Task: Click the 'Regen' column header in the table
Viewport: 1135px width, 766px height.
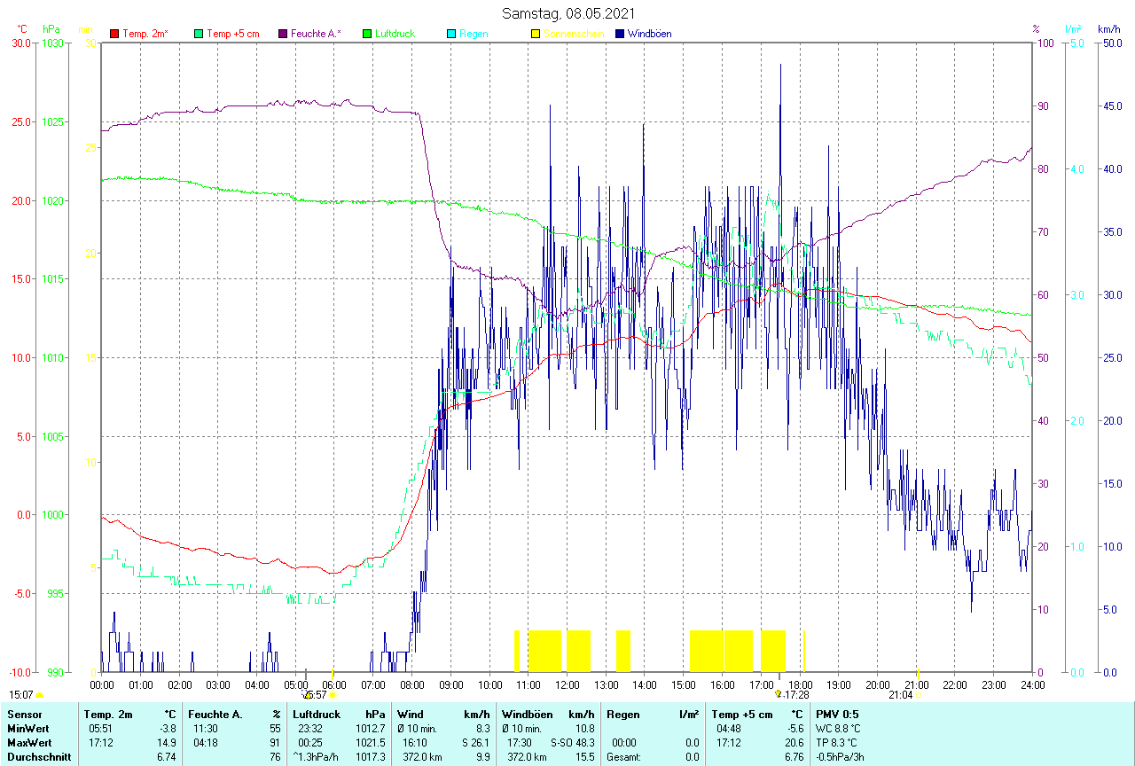Action: click(622, 714)
